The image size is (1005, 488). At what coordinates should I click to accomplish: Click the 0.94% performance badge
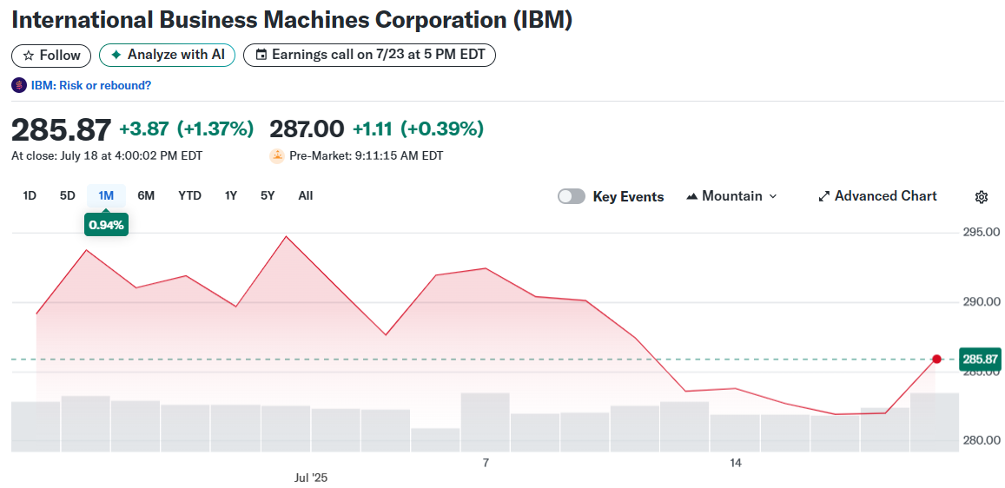tap(106, 225)
